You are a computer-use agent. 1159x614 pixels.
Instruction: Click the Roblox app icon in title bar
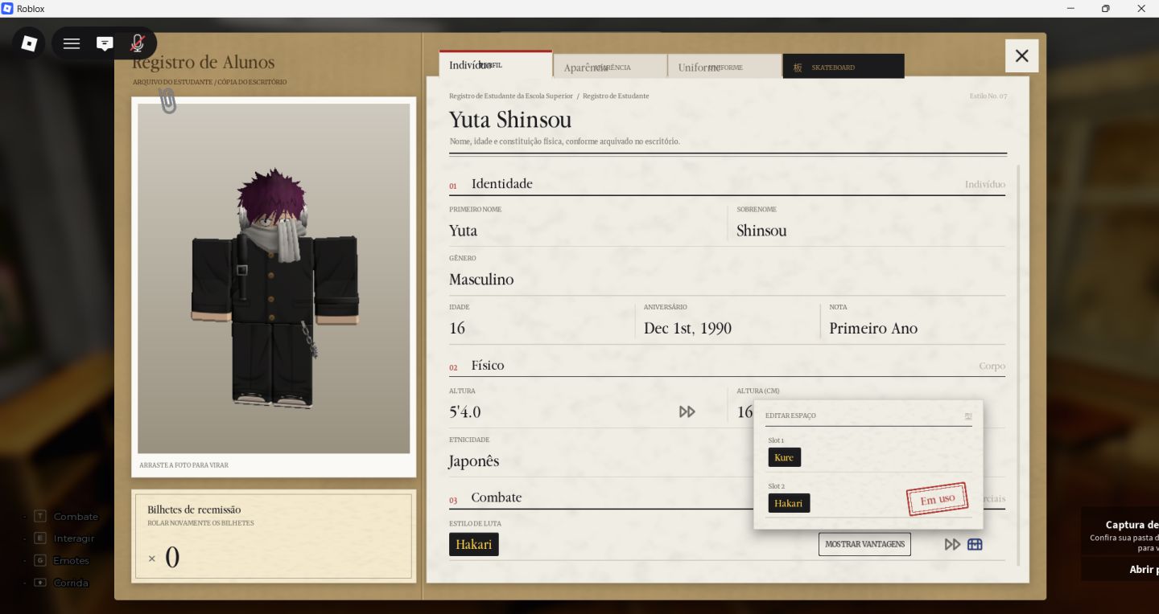coord(7,9)
